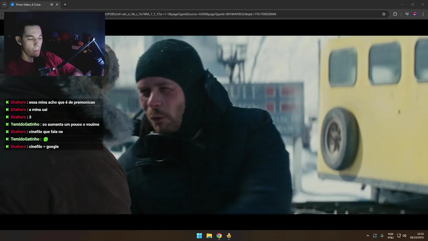Click chat message 'essa mina acho que é de premonicao'

click(x=62, y=102)
